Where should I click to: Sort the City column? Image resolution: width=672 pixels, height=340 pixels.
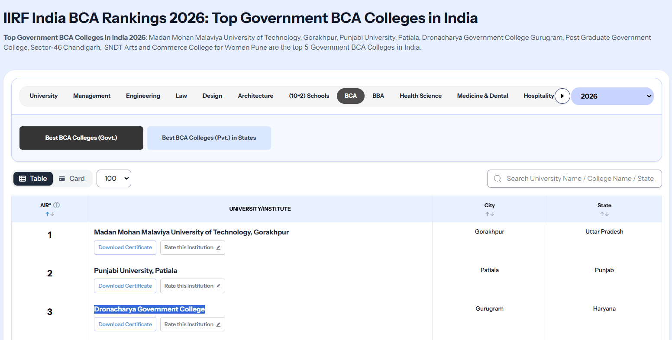coord(490,214)
